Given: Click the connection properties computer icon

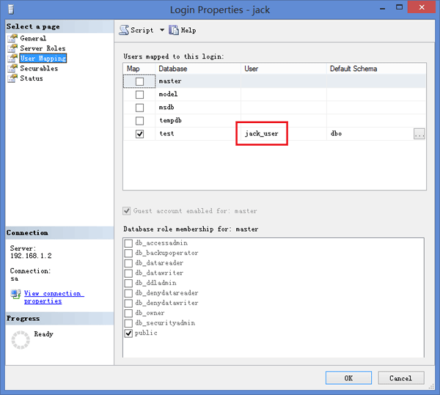Looking at the screenshot, I should point(15,295).
